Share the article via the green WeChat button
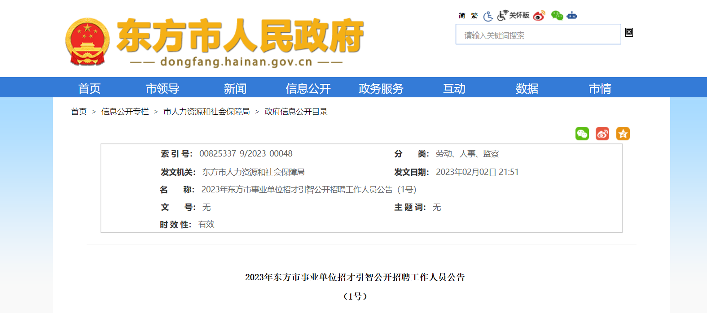The width and height of the screenshot is (707, 313). (582, 134)
